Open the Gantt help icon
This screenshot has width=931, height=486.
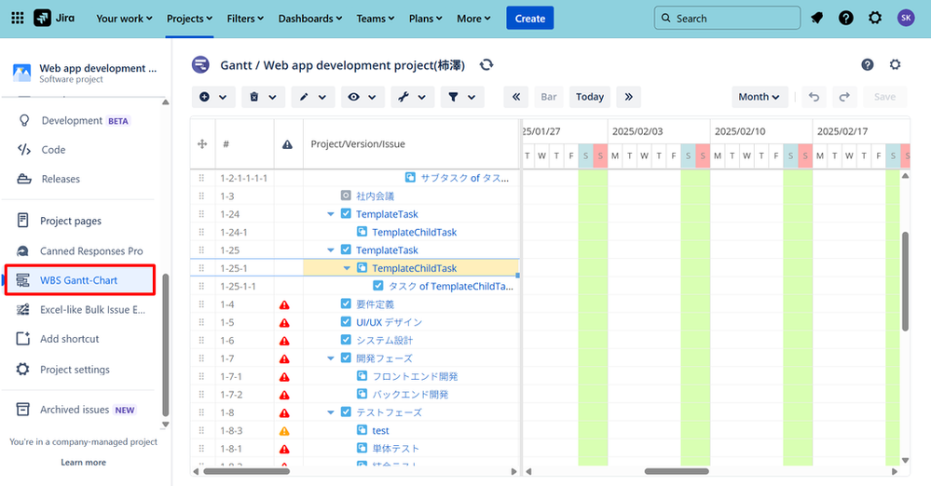coord(868,64)
